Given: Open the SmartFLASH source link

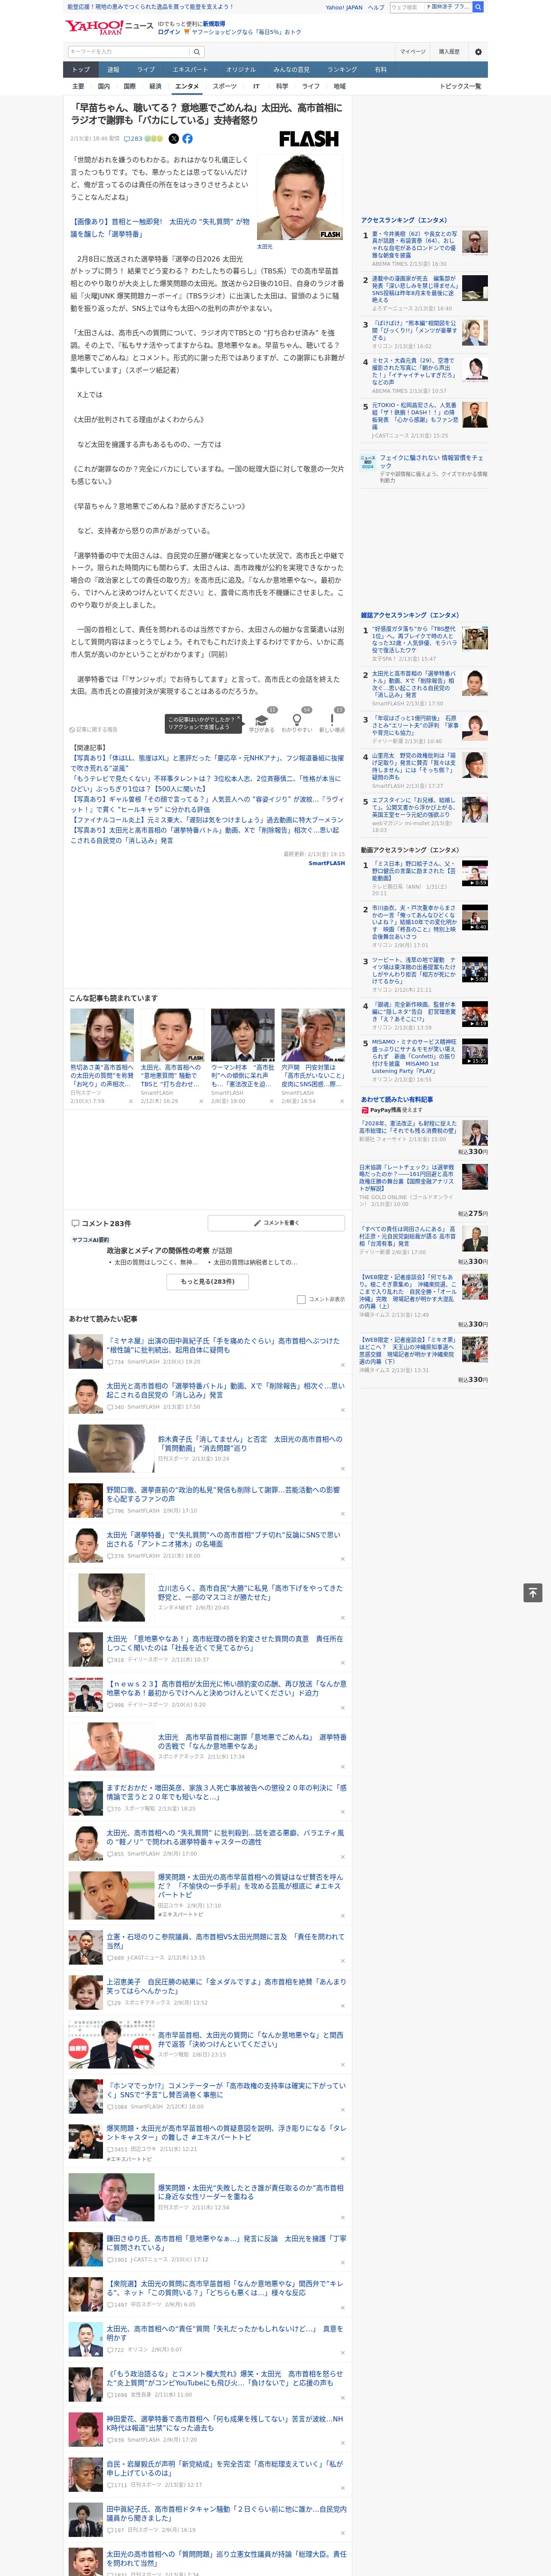Looking at the screenshot, I should pyautogui.click(x=326, y=862).
